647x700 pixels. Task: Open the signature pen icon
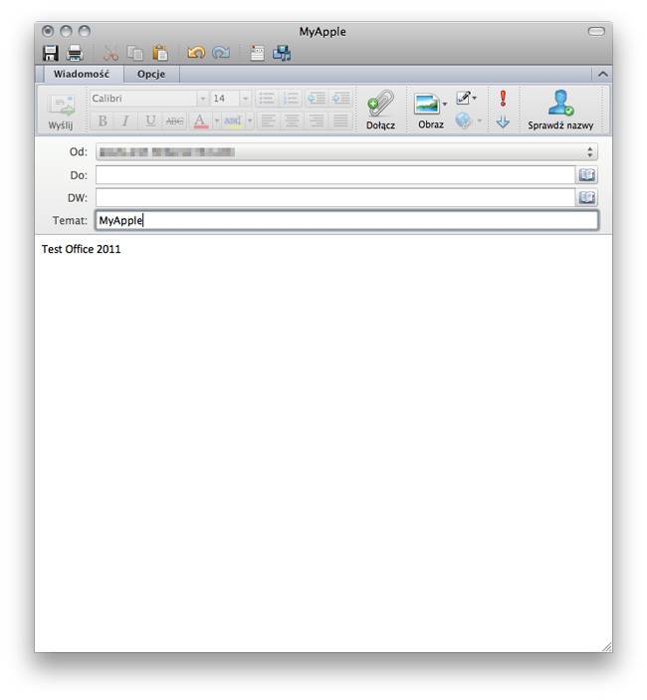[x=463, y=98]
